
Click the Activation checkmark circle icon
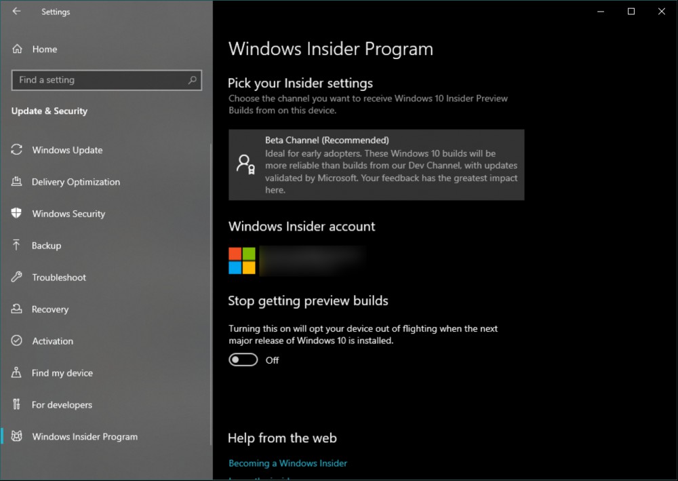coord(16,341)
